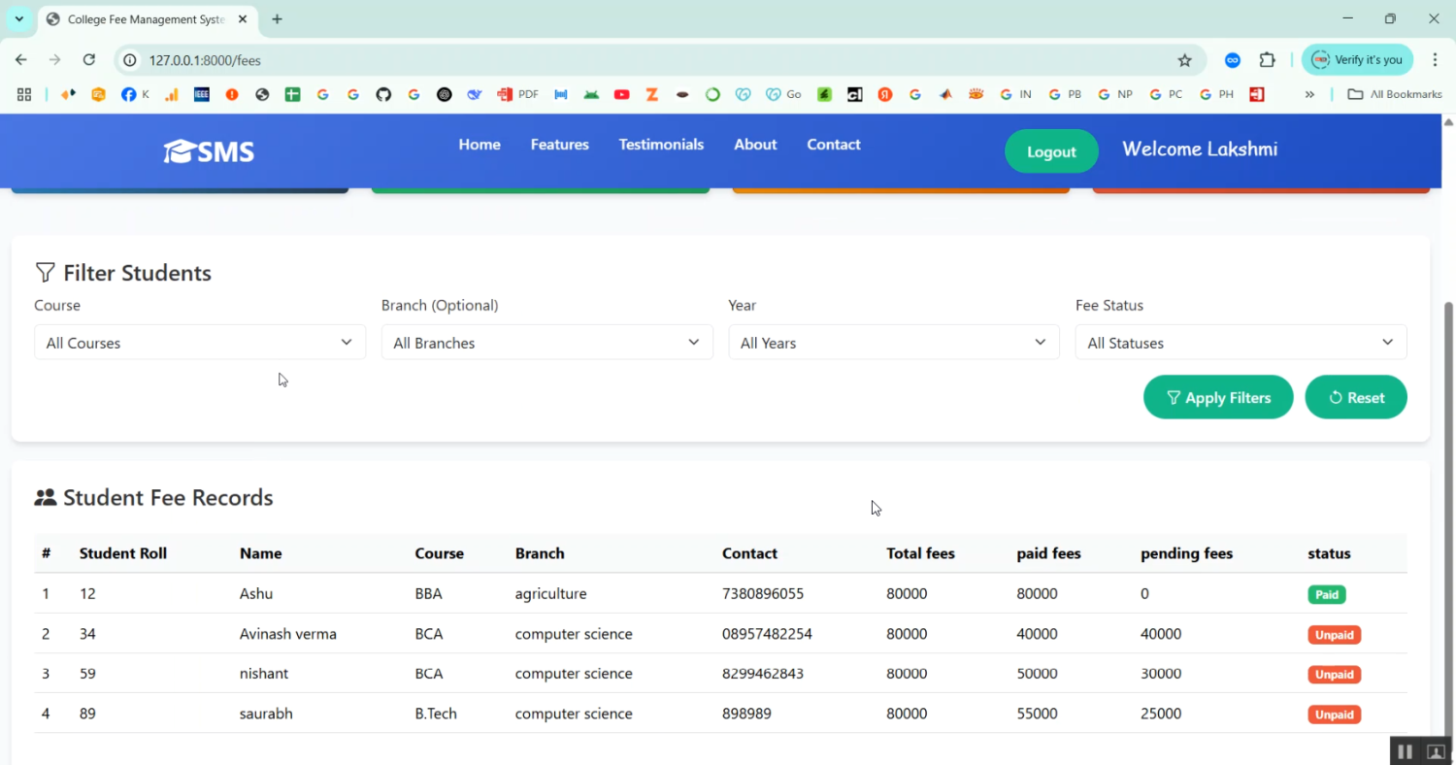
Task: Bookmark this page with the star icon
Action: coord(1184,60)
